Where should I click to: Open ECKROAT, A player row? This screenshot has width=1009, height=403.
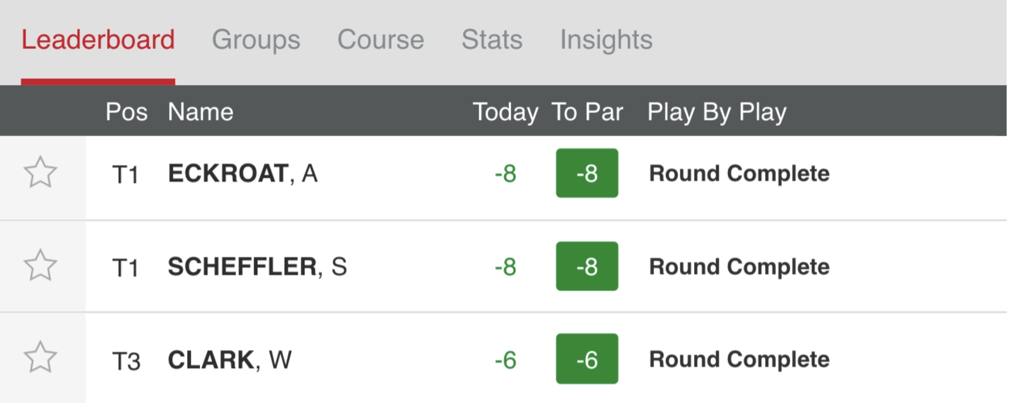[x=242, y=173]
